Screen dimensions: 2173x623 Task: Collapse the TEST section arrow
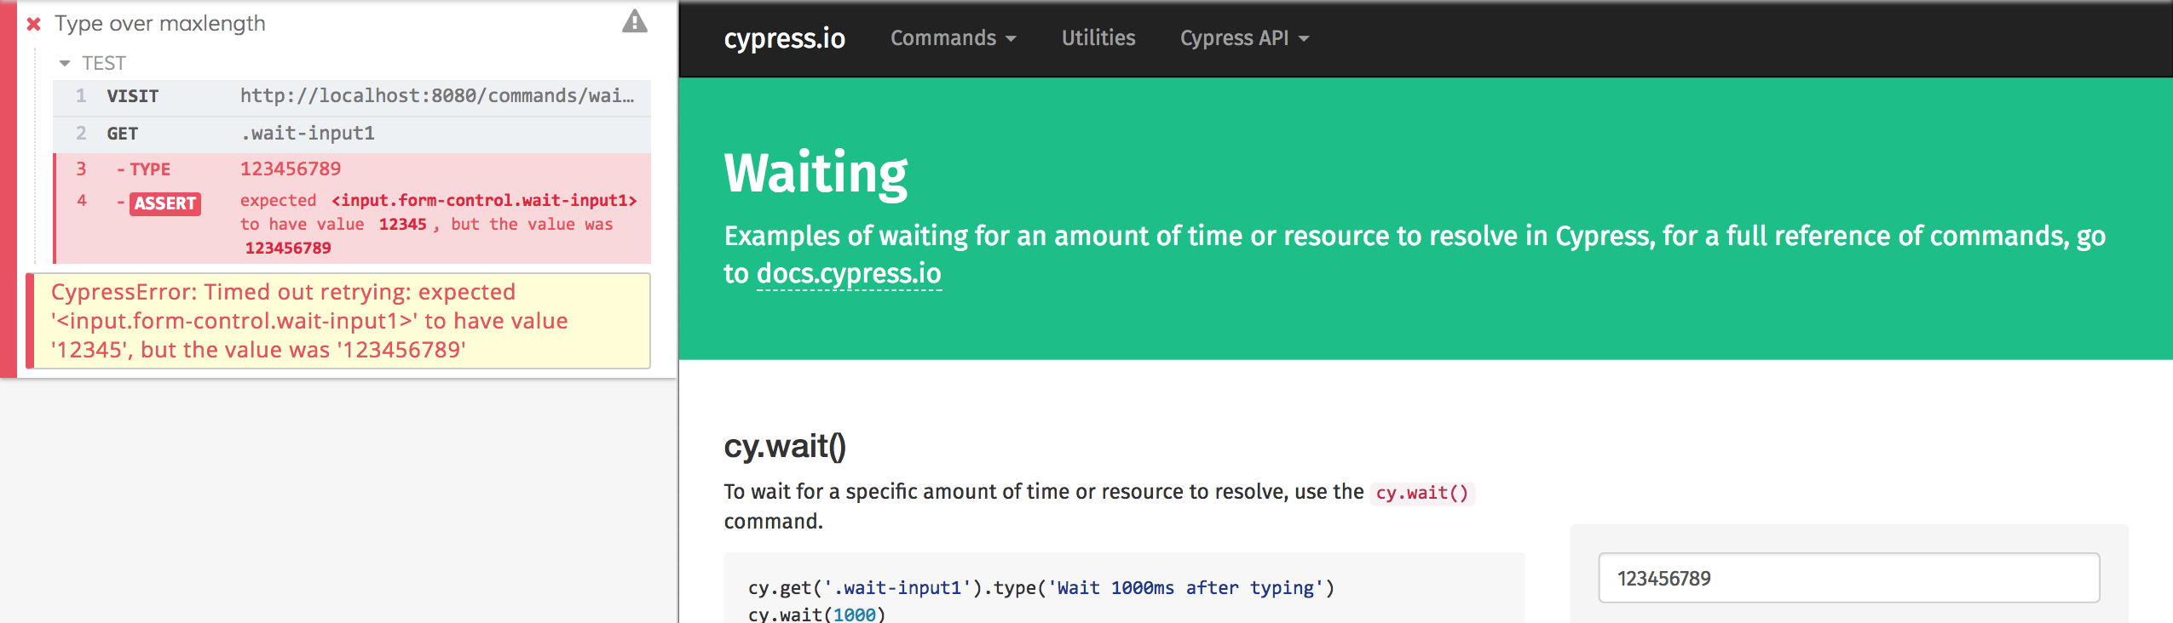click(65, 64)
